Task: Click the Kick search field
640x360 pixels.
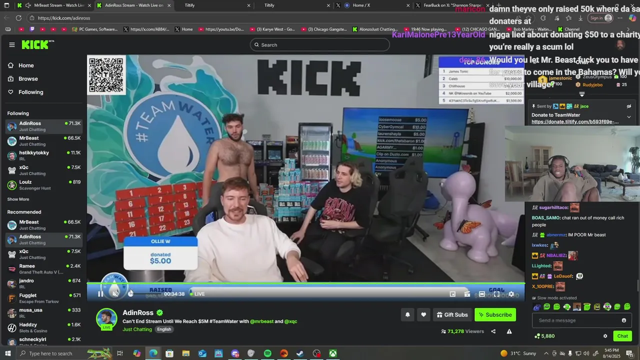Action: 319,45
